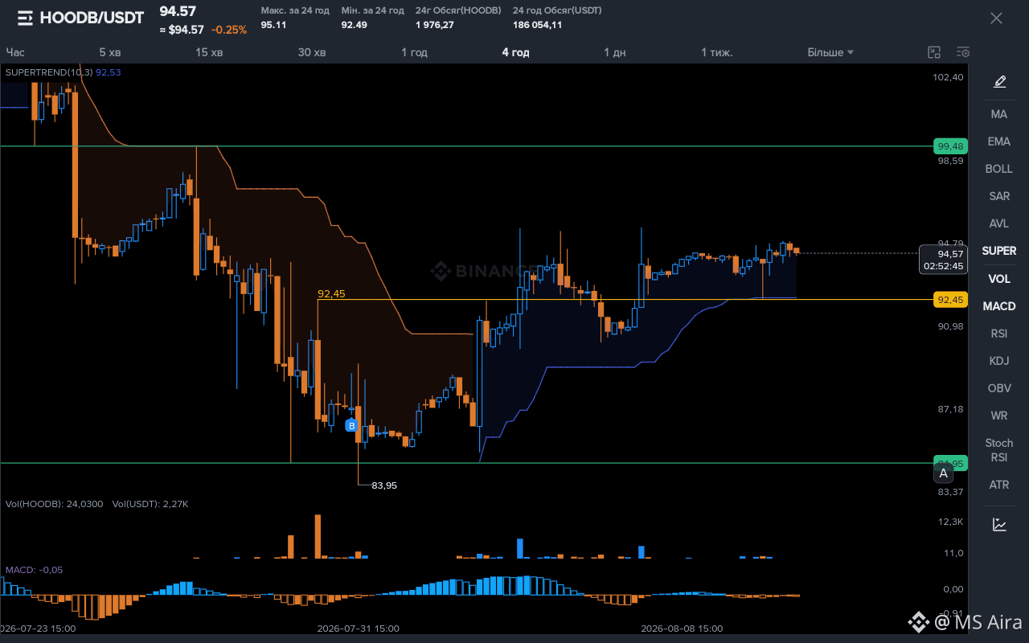Toggle the AVL indicator

999,223
